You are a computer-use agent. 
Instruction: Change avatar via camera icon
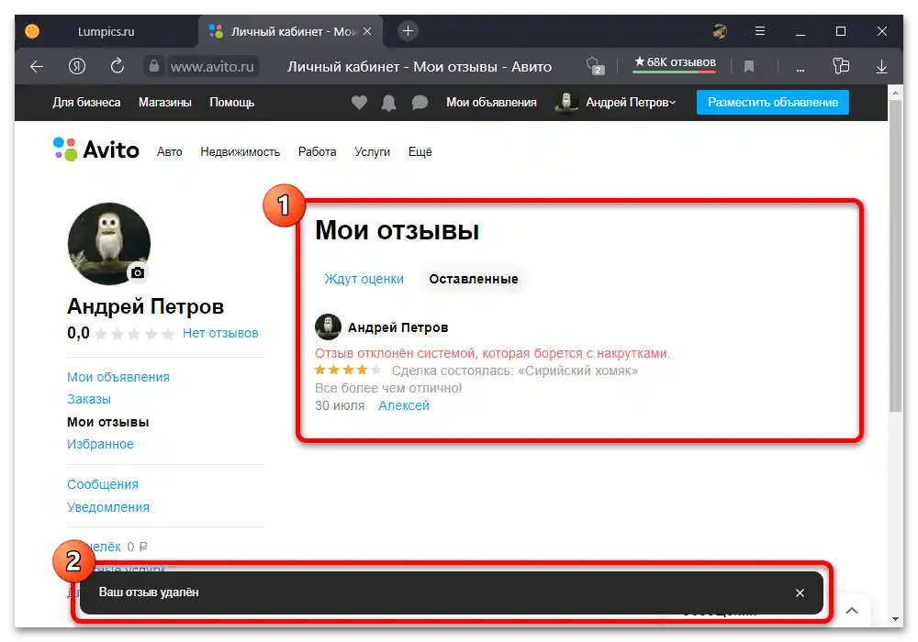tap(138, 272)
